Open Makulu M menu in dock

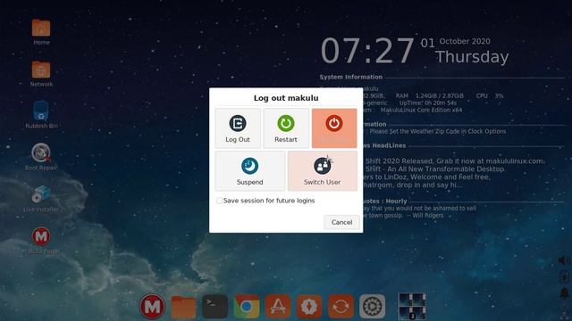pyautogui.click(x=152, y=307)
